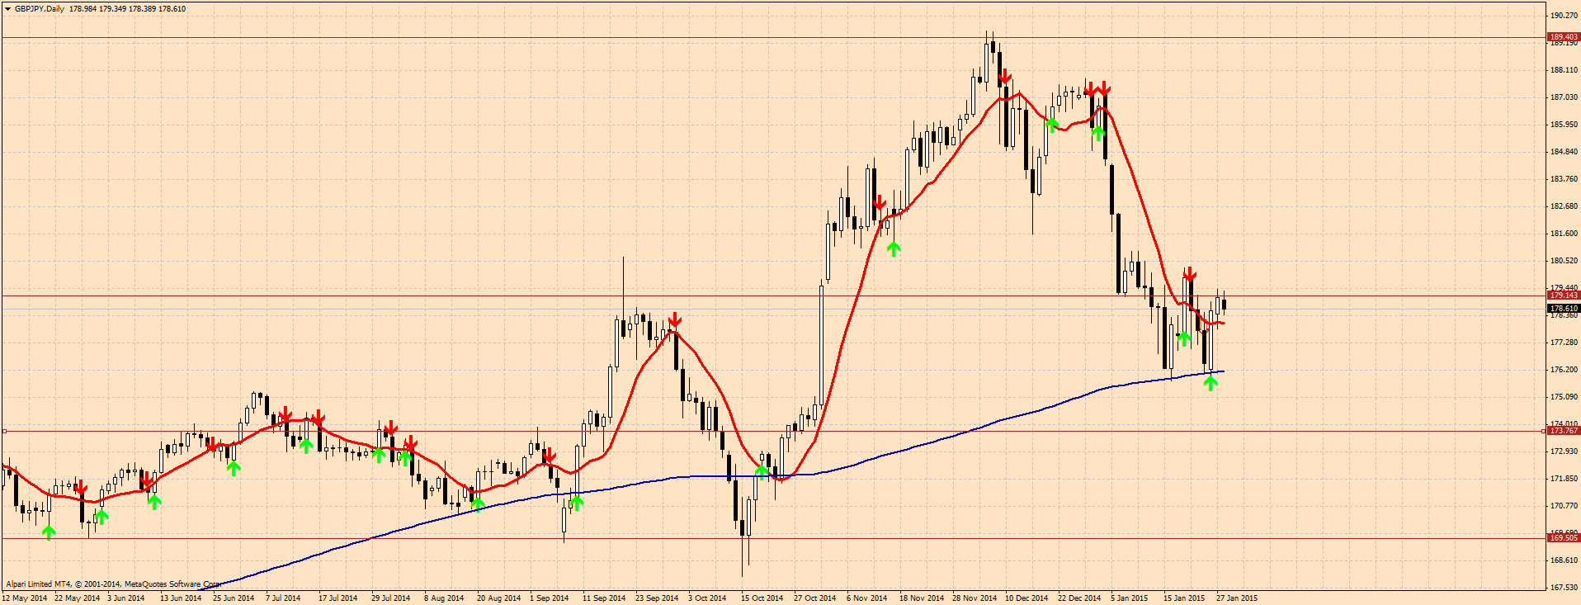Click the 22 May 2014 date label
This screenshot has height=605, width=1581.
point(77,598)
